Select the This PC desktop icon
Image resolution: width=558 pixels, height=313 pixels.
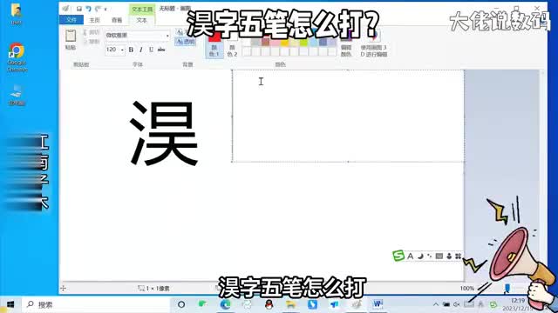click(x=17, y=95)
